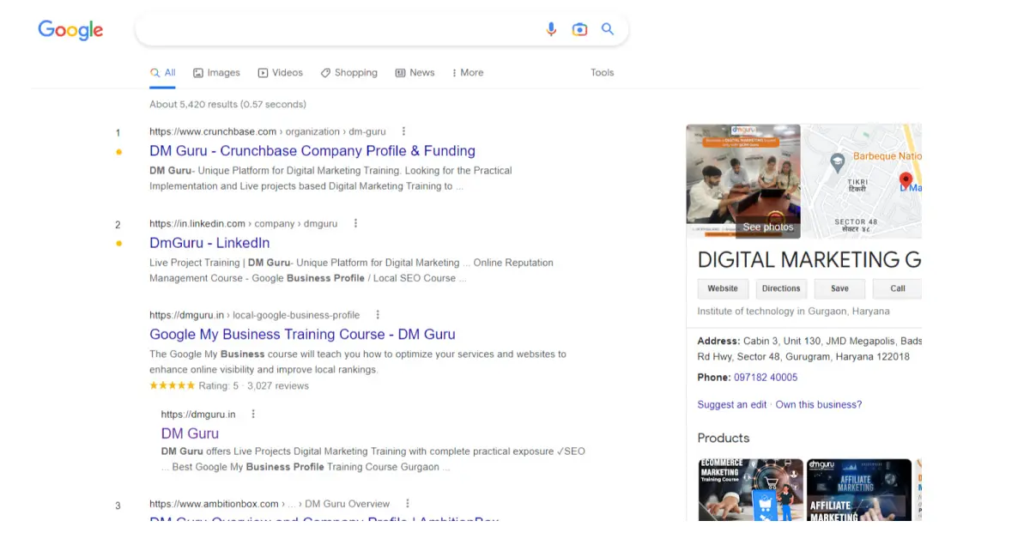Viewport: 1030px width, 539px height.
Task: Open the Tools options menu
Action: pyautogui.click(x=602, y=73)
